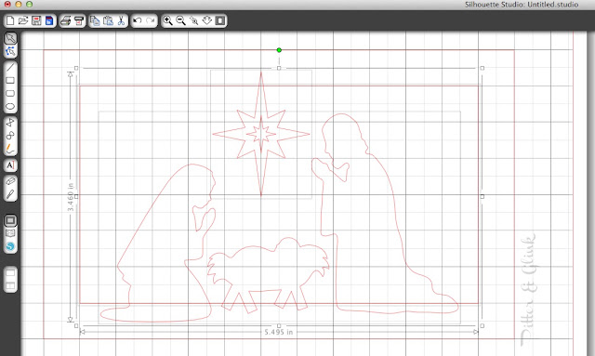
Task: Cut with the scissors icon
Action: pyautogui.click(x=121, y=20)
